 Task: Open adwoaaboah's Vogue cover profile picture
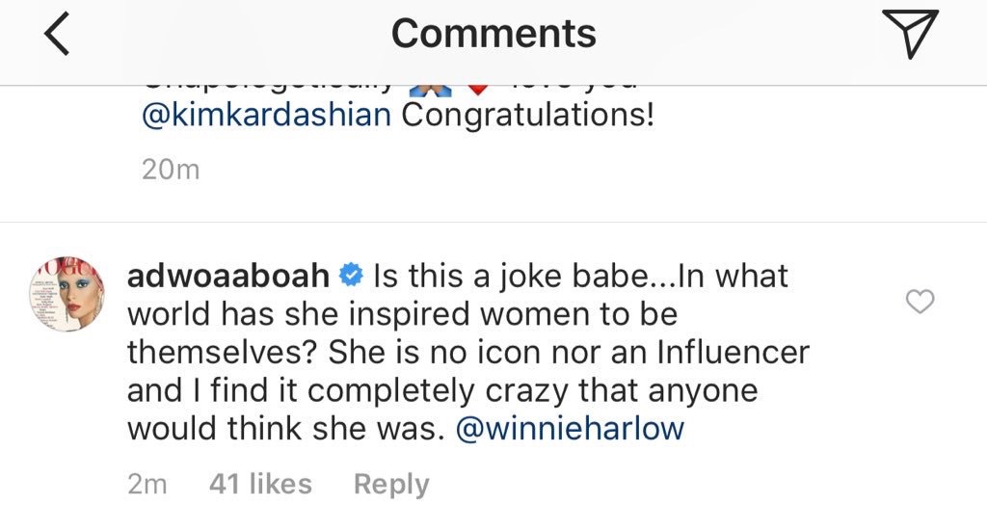pyautogui.click(x=67, y=294)
